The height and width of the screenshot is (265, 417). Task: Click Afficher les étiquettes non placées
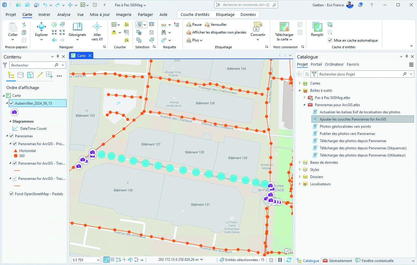tap(216, 32)
